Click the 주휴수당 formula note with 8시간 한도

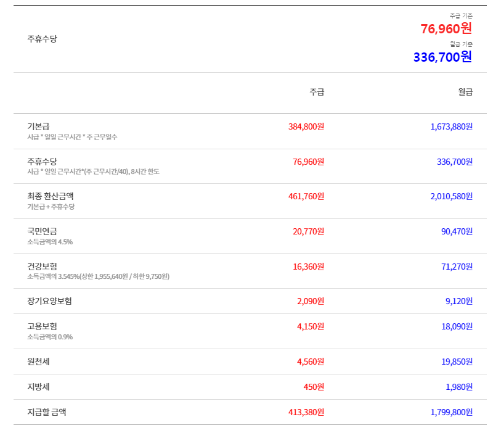[94, 172]
